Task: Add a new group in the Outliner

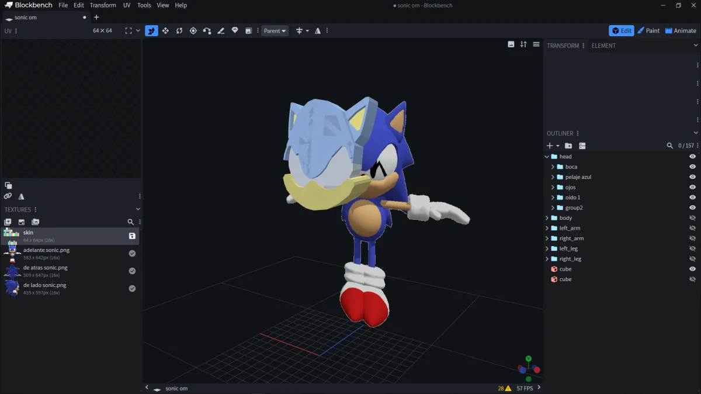Action: [568, 146]
